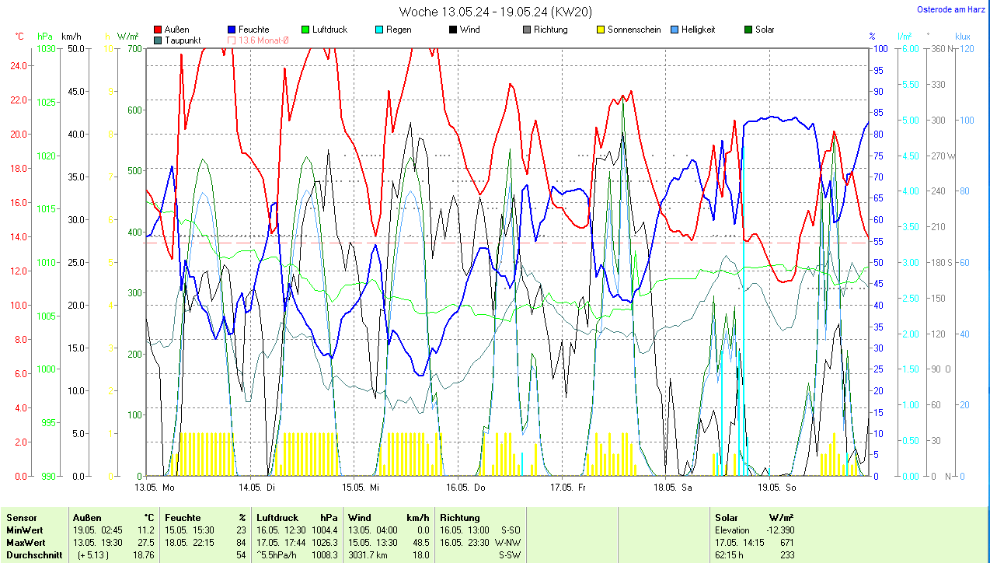Click the Solar column header in table
Screen dimensions: 990x563
pos(726,517)
